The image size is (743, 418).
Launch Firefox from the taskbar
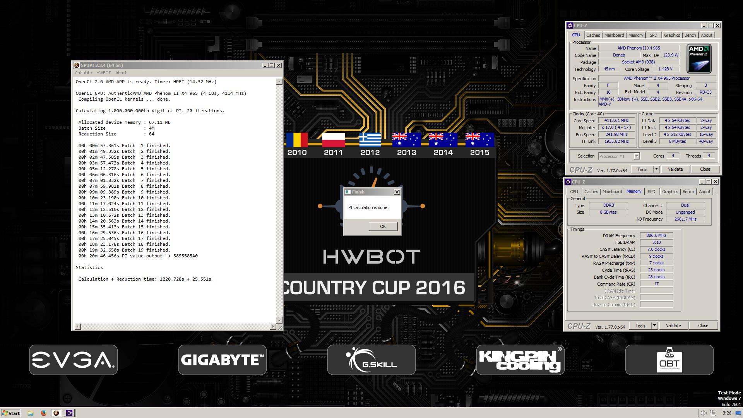(x=43, y=413)
